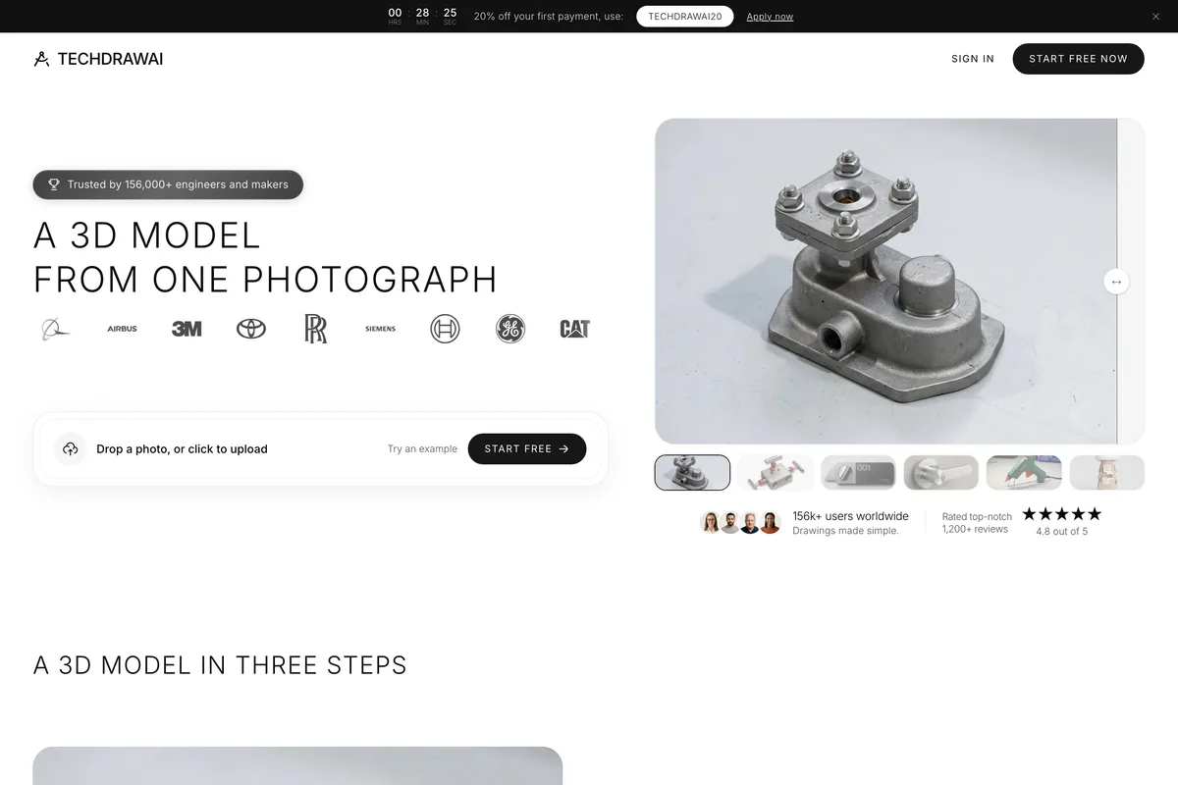This screenshot has width=1178, height=785.
Task: Click the 156k+ users worldwide text
Action: pos(850,516)
